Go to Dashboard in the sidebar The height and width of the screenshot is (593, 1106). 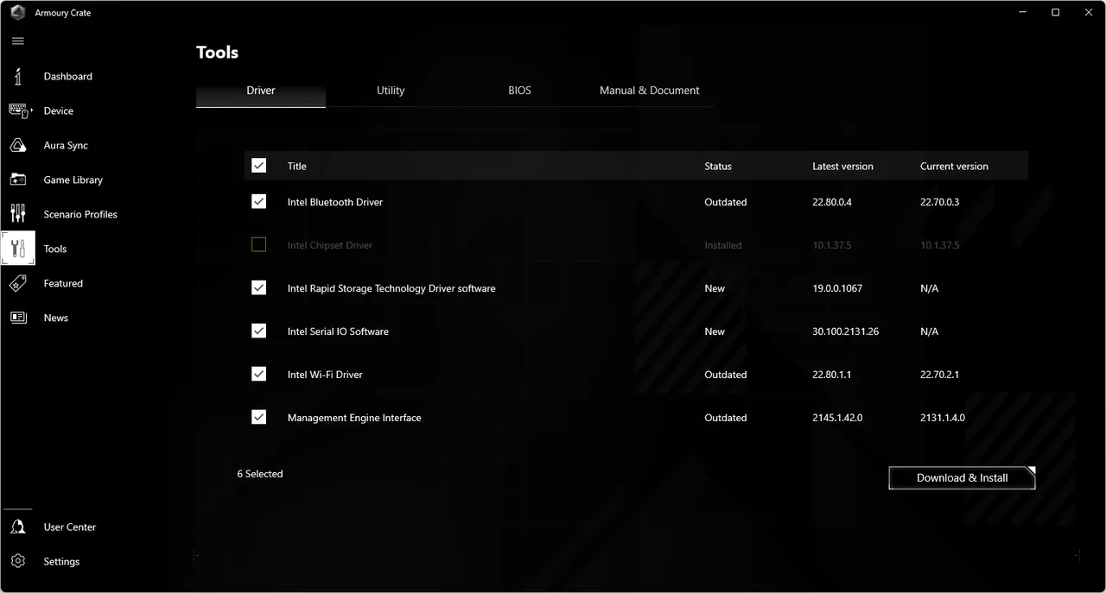(68, 76)
